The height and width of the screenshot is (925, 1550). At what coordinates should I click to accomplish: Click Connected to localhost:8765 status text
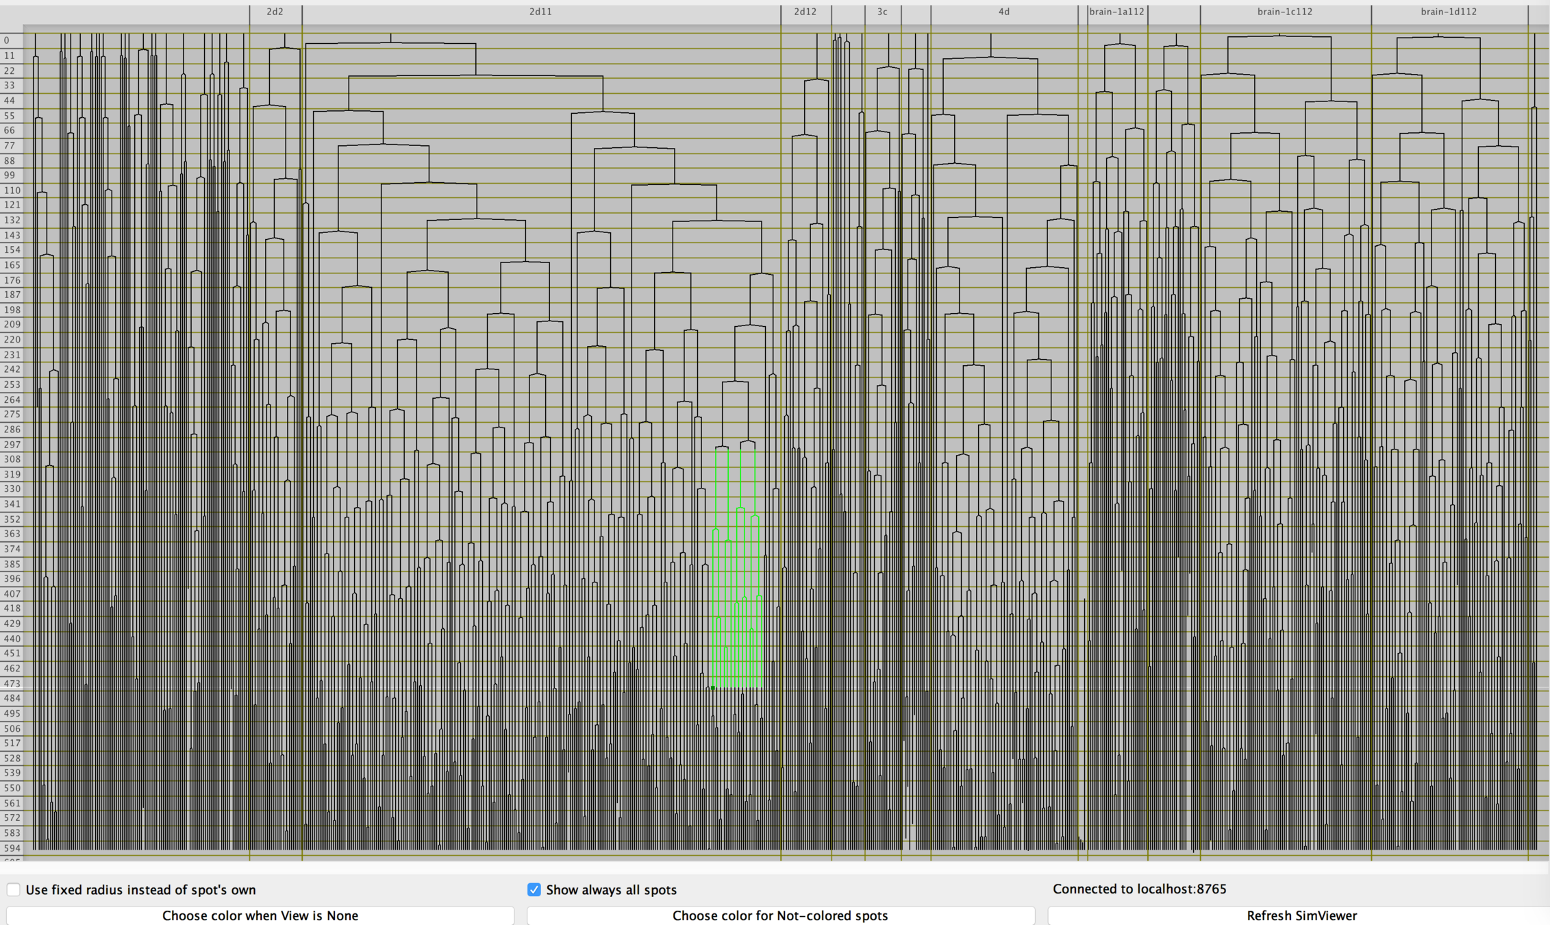(x=1139, y=889)
